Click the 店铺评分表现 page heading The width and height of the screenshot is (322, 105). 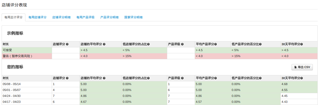pos(14,5)
